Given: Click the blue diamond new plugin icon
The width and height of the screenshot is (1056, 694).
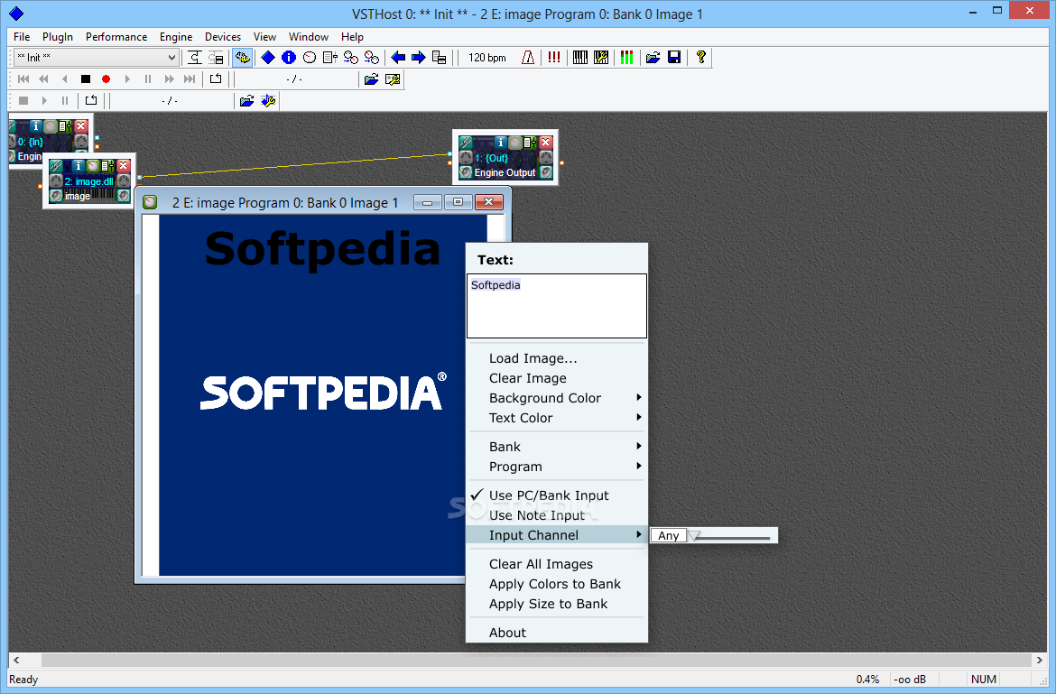Looking at the screenshot, I should pos(268,57).
